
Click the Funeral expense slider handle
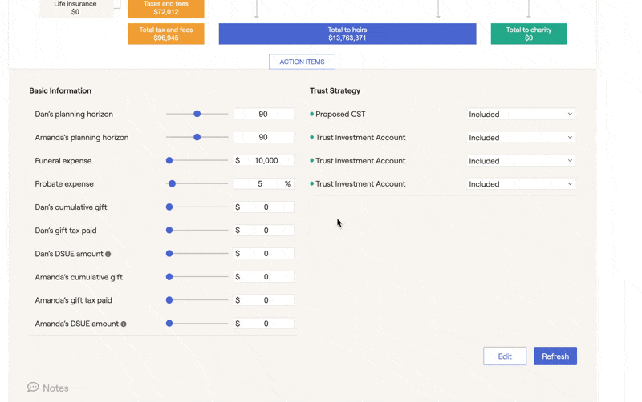[x=169, y=160]
